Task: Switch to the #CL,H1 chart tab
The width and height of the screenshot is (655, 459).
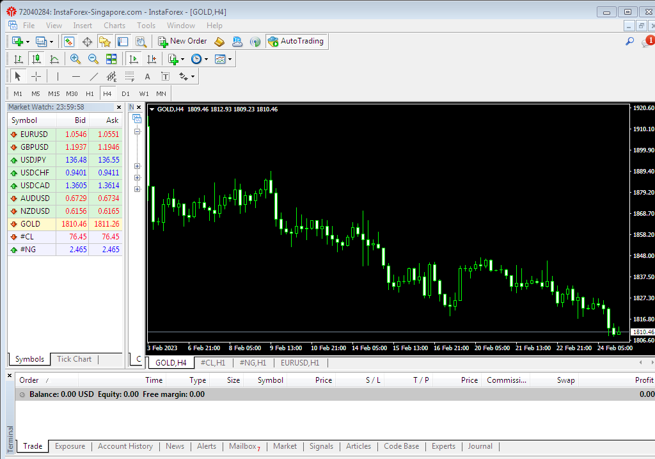Action: (213, 363)
